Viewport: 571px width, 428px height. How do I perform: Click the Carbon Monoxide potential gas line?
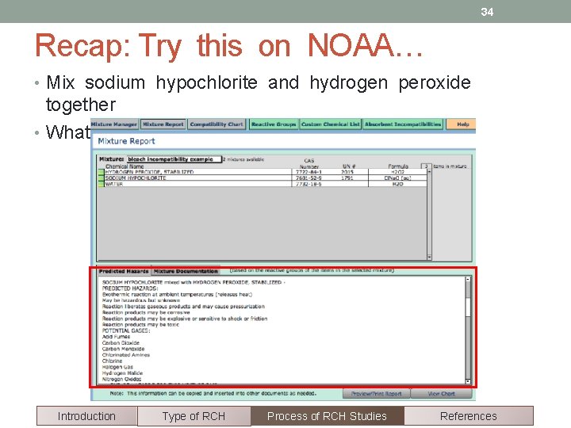pos(123,349)
